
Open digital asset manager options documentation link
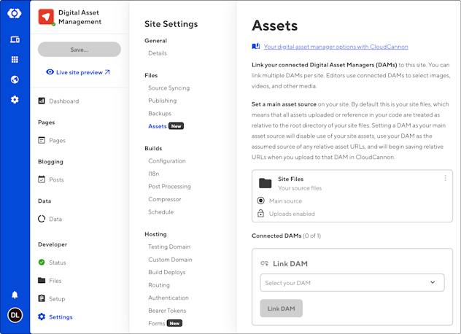[336, 47]
